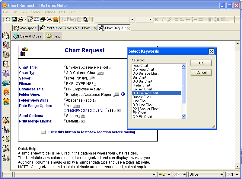The height and width of the screenshot is (179, 242).
Task: Open To Do clipboard bookmark icon
Action: [x=6, y=64]
